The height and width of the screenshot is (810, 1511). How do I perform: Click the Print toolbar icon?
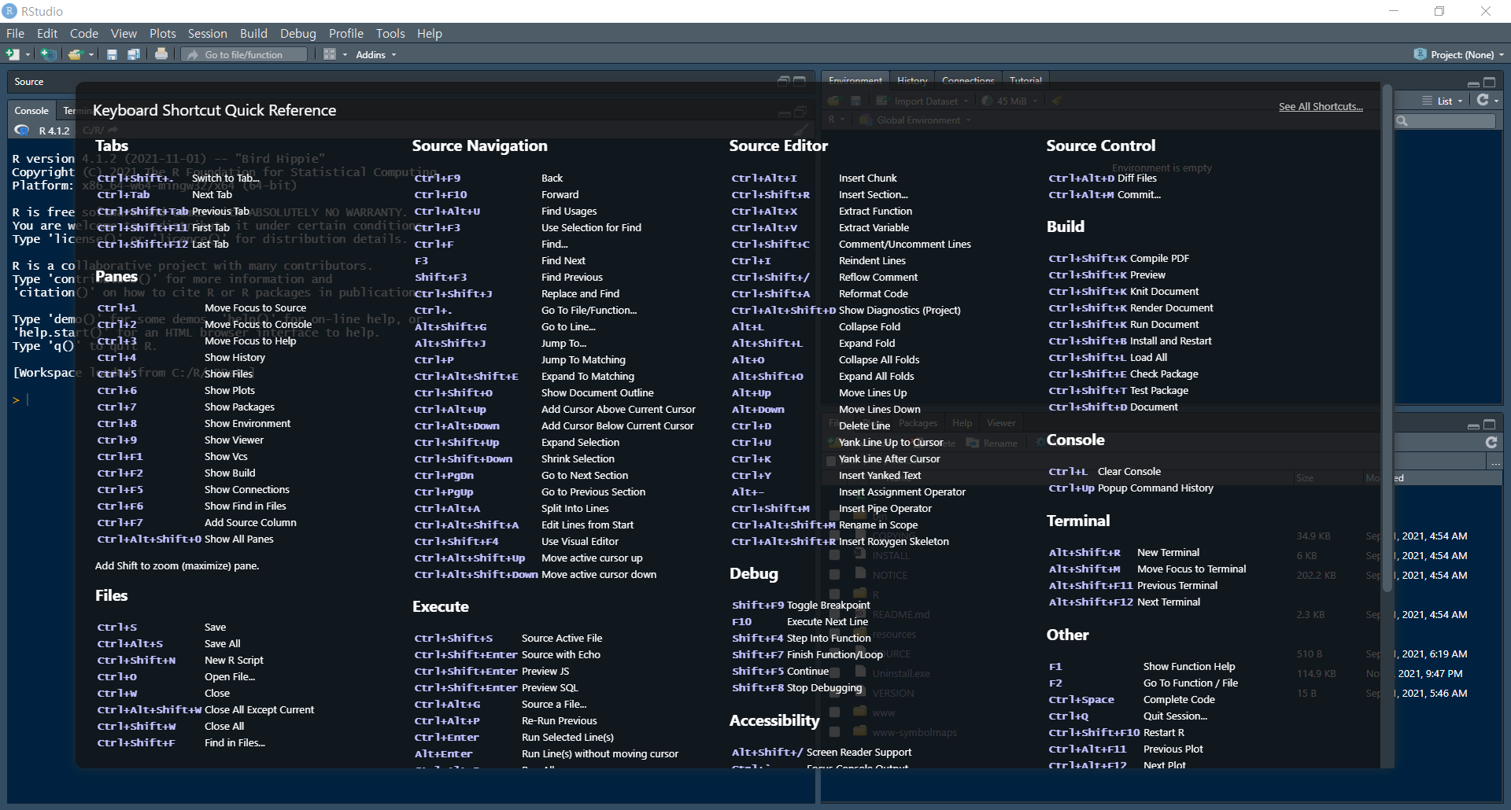pos(161,54)
